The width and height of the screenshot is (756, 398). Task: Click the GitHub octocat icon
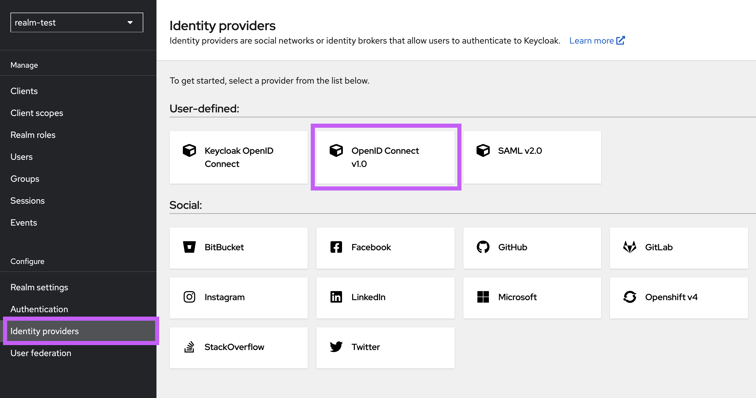coord(483,247)
